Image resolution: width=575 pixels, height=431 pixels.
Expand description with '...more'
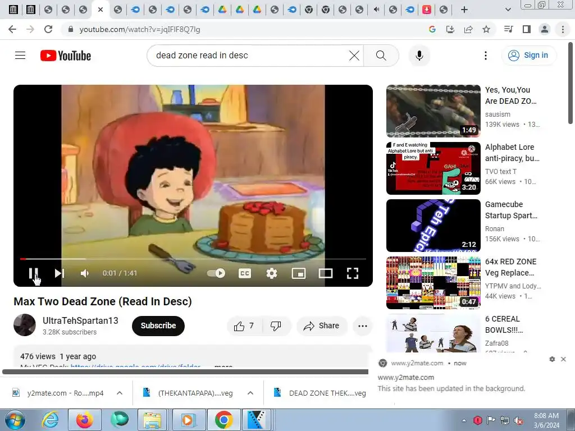[223, 366]
